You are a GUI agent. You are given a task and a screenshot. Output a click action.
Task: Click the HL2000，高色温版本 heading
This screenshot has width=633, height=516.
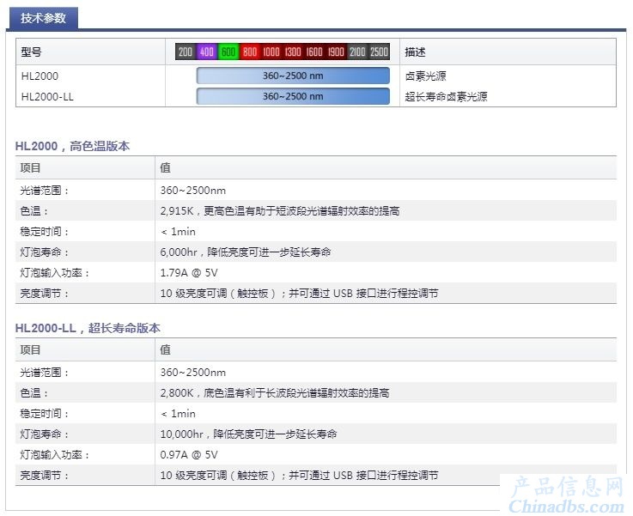pyautogui.click(x=72, y=146)
